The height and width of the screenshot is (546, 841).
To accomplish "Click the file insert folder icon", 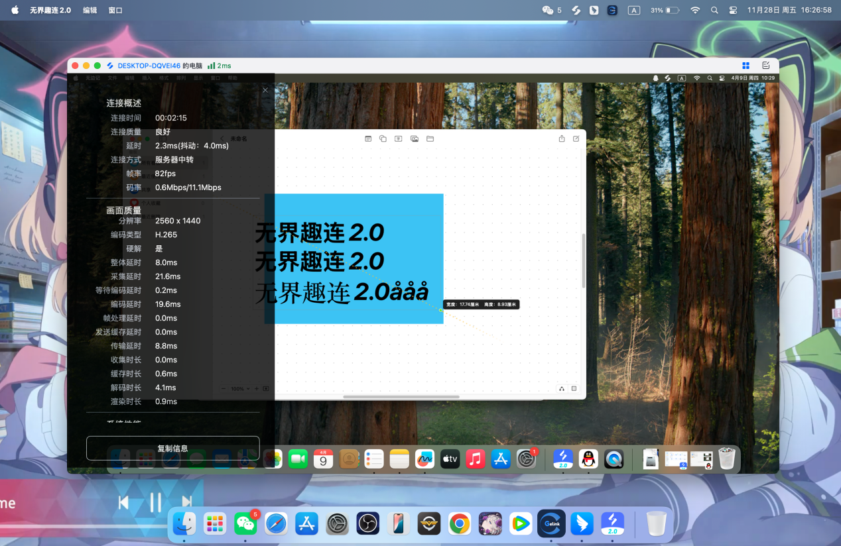I will [430, 138].
